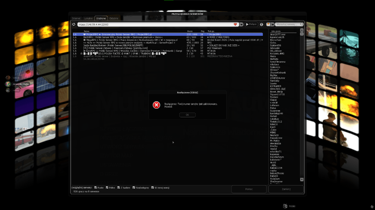The image size is (375, 210).
Task: Select the MultiRPG server row
Action: 168,37
